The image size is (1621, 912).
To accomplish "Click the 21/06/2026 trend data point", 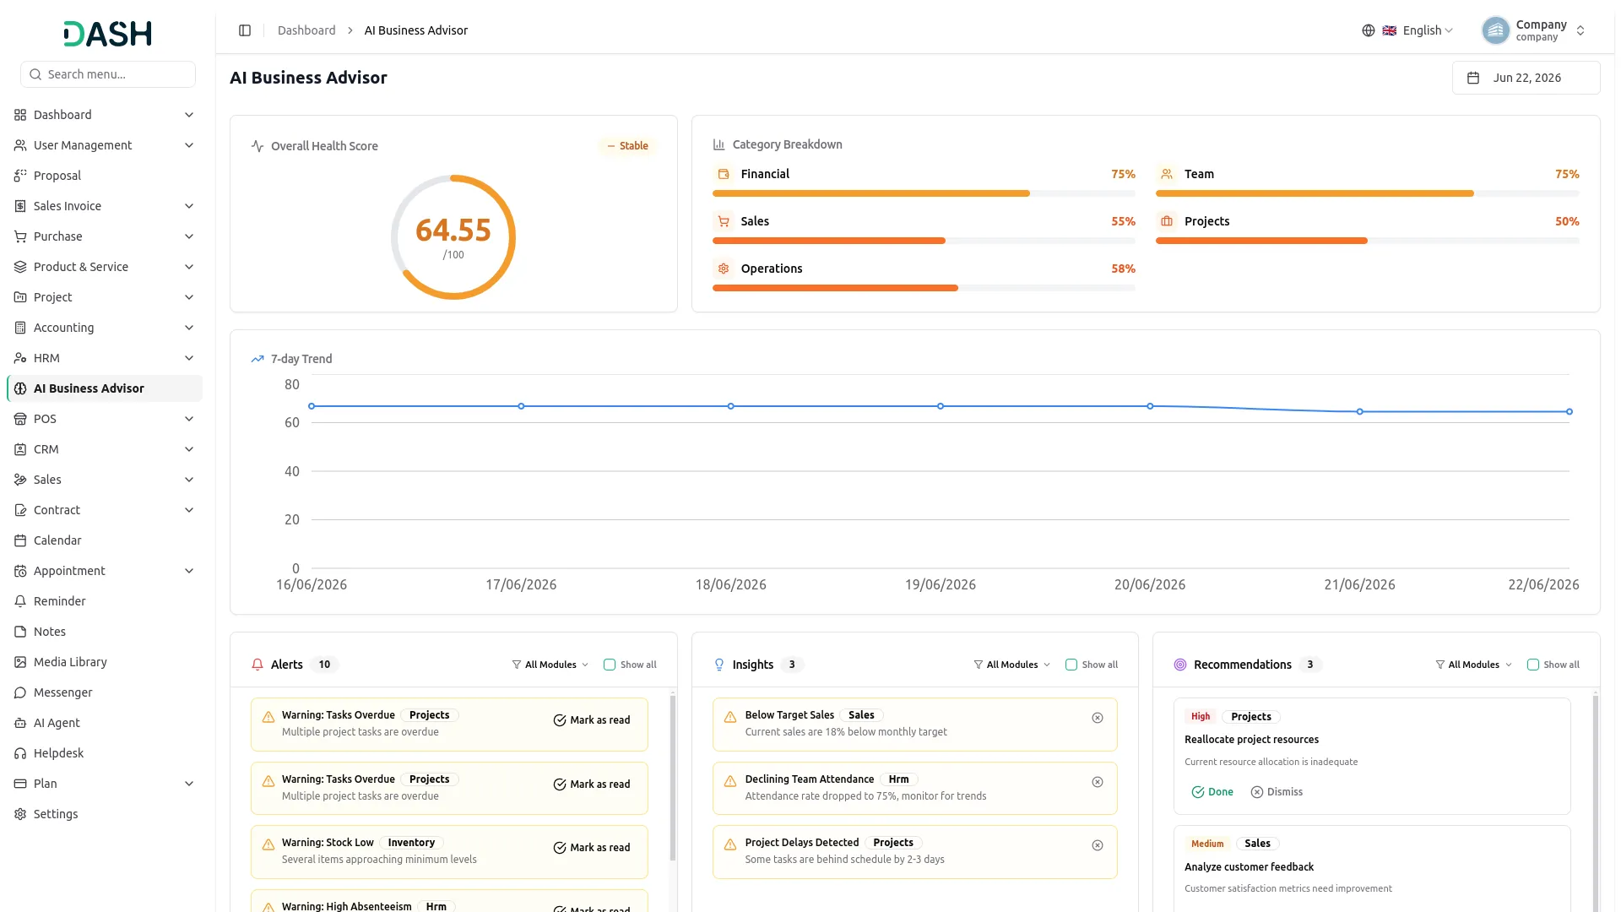I will pyautogui.click(x=1359, y=412).
